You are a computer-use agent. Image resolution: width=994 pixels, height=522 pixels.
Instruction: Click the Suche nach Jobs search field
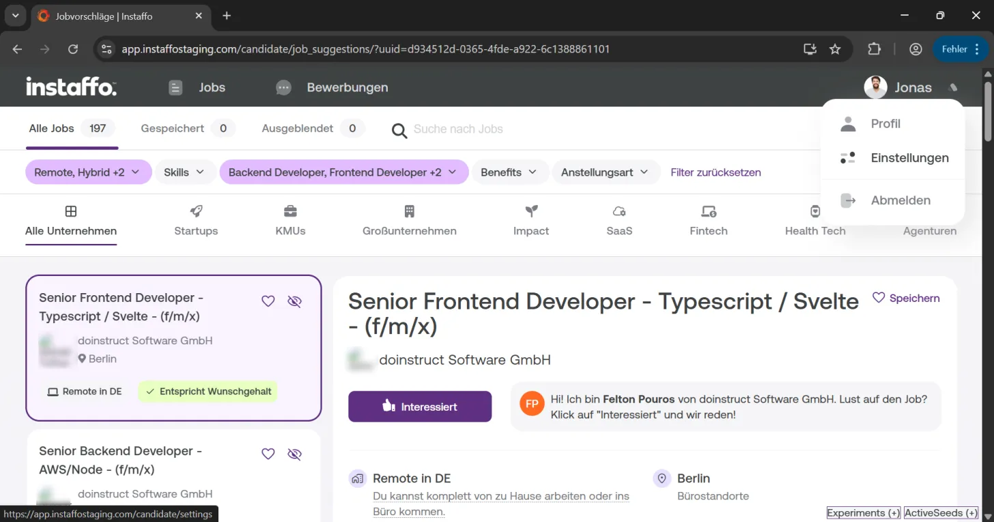click(458, 129)
